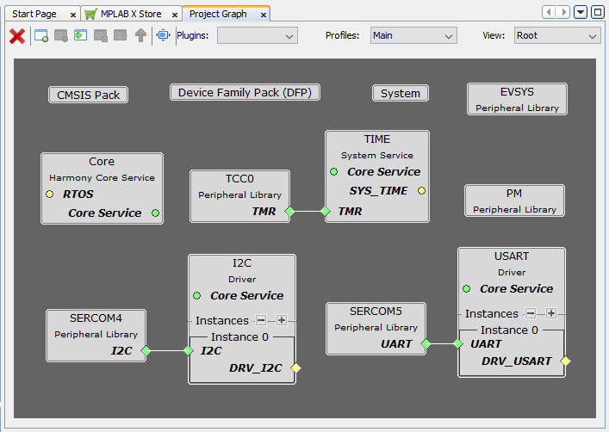The image size is (609, 432).
Task: Click the SYS_TIME label in TIME block
Action: click(378, 190)
